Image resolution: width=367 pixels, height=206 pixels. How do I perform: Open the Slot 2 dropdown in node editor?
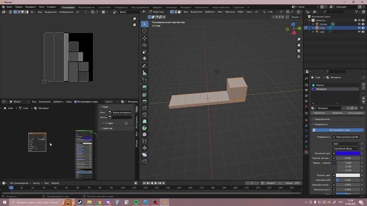(112, 102)
